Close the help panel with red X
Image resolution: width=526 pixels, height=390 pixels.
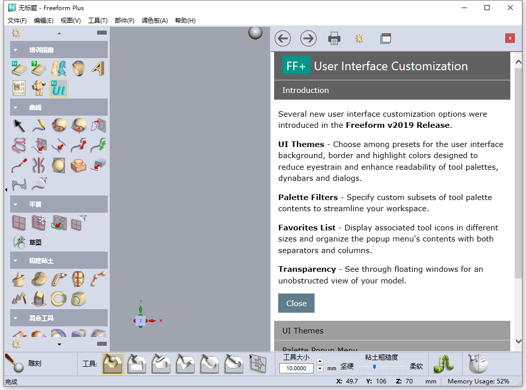point(510,38)
